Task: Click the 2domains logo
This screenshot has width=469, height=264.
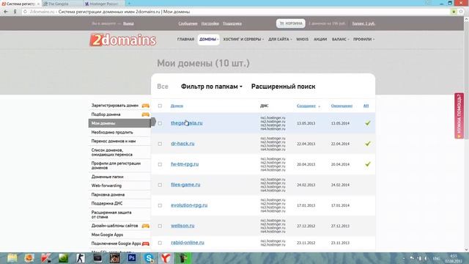Action: pyautogui.click(x=123, y=40)
